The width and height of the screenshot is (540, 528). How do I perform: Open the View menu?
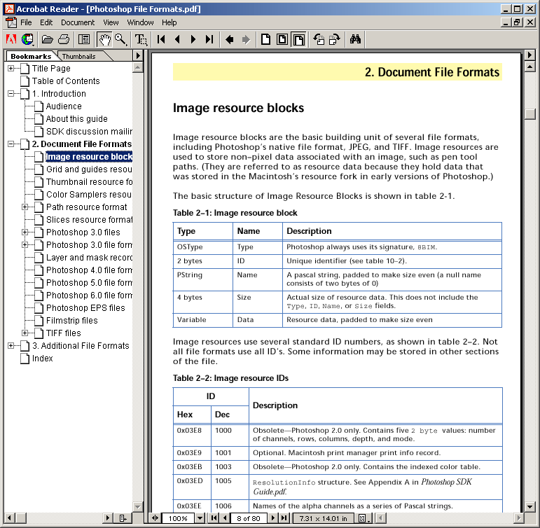pos(111,22)
